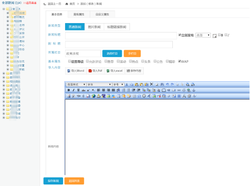Open the smiley emoticon picker
Image resolution: width=250 pixels, height=186 pixels.
point(144,96)
